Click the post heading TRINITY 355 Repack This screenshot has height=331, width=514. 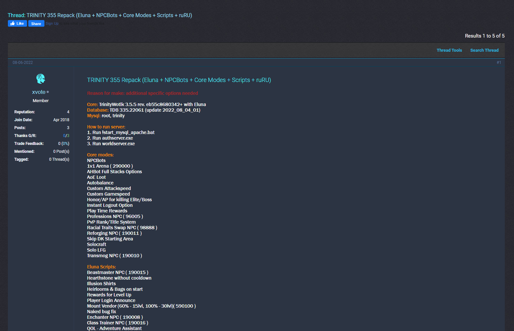point(179,80)
